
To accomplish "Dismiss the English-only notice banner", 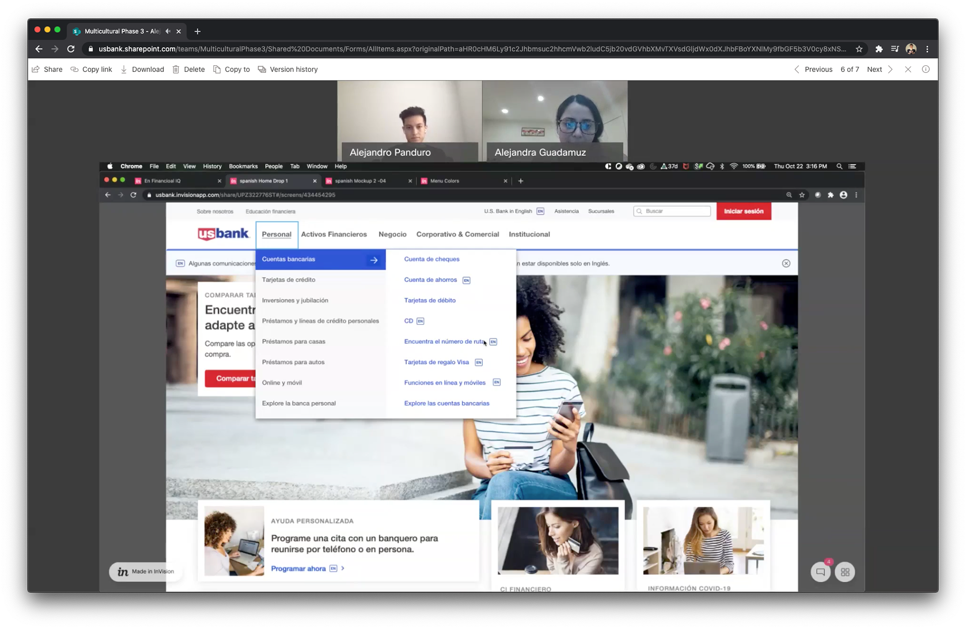I will (786, 263).
